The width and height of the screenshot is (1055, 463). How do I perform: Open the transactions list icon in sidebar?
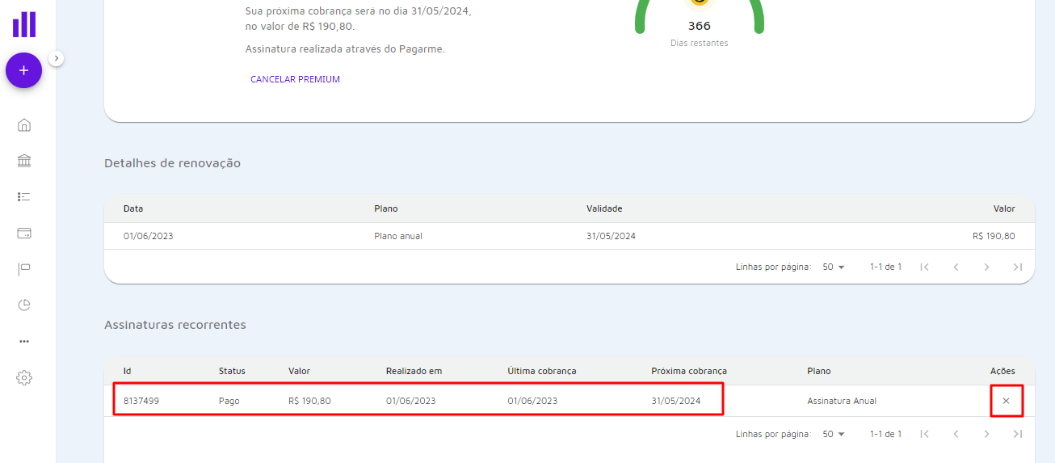24,196
